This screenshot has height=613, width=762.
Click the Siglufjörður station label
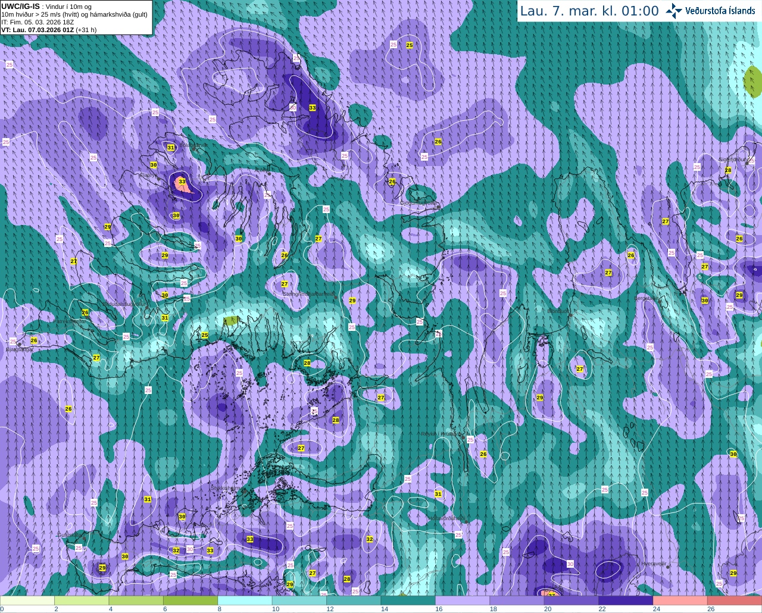click(x=733, y=159)
